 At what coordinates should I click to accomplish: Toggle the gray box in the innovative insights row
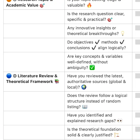[x=137, y=28]
